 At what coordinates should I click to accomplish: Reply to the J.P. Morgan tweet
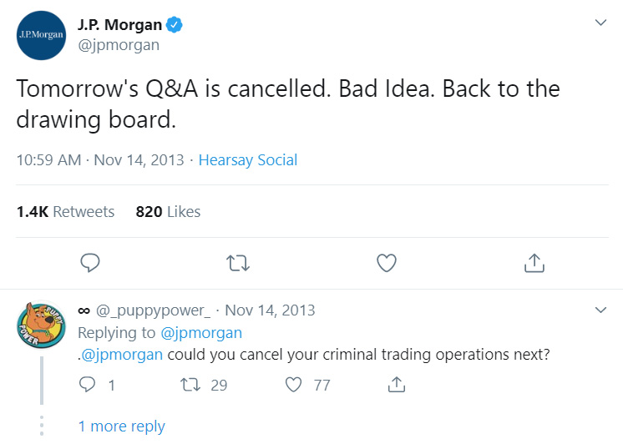[90, 264]
